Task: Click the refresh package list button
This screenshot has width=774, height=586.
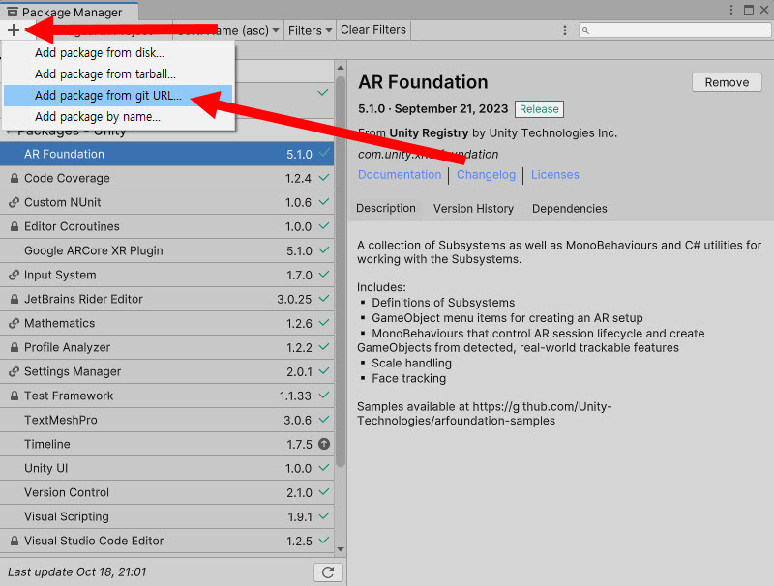Action: point(328,572)
